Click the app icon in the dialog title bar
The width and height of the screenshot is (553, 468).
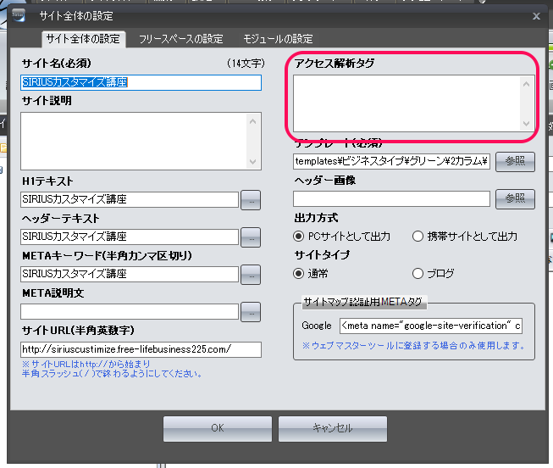(19, 15)
